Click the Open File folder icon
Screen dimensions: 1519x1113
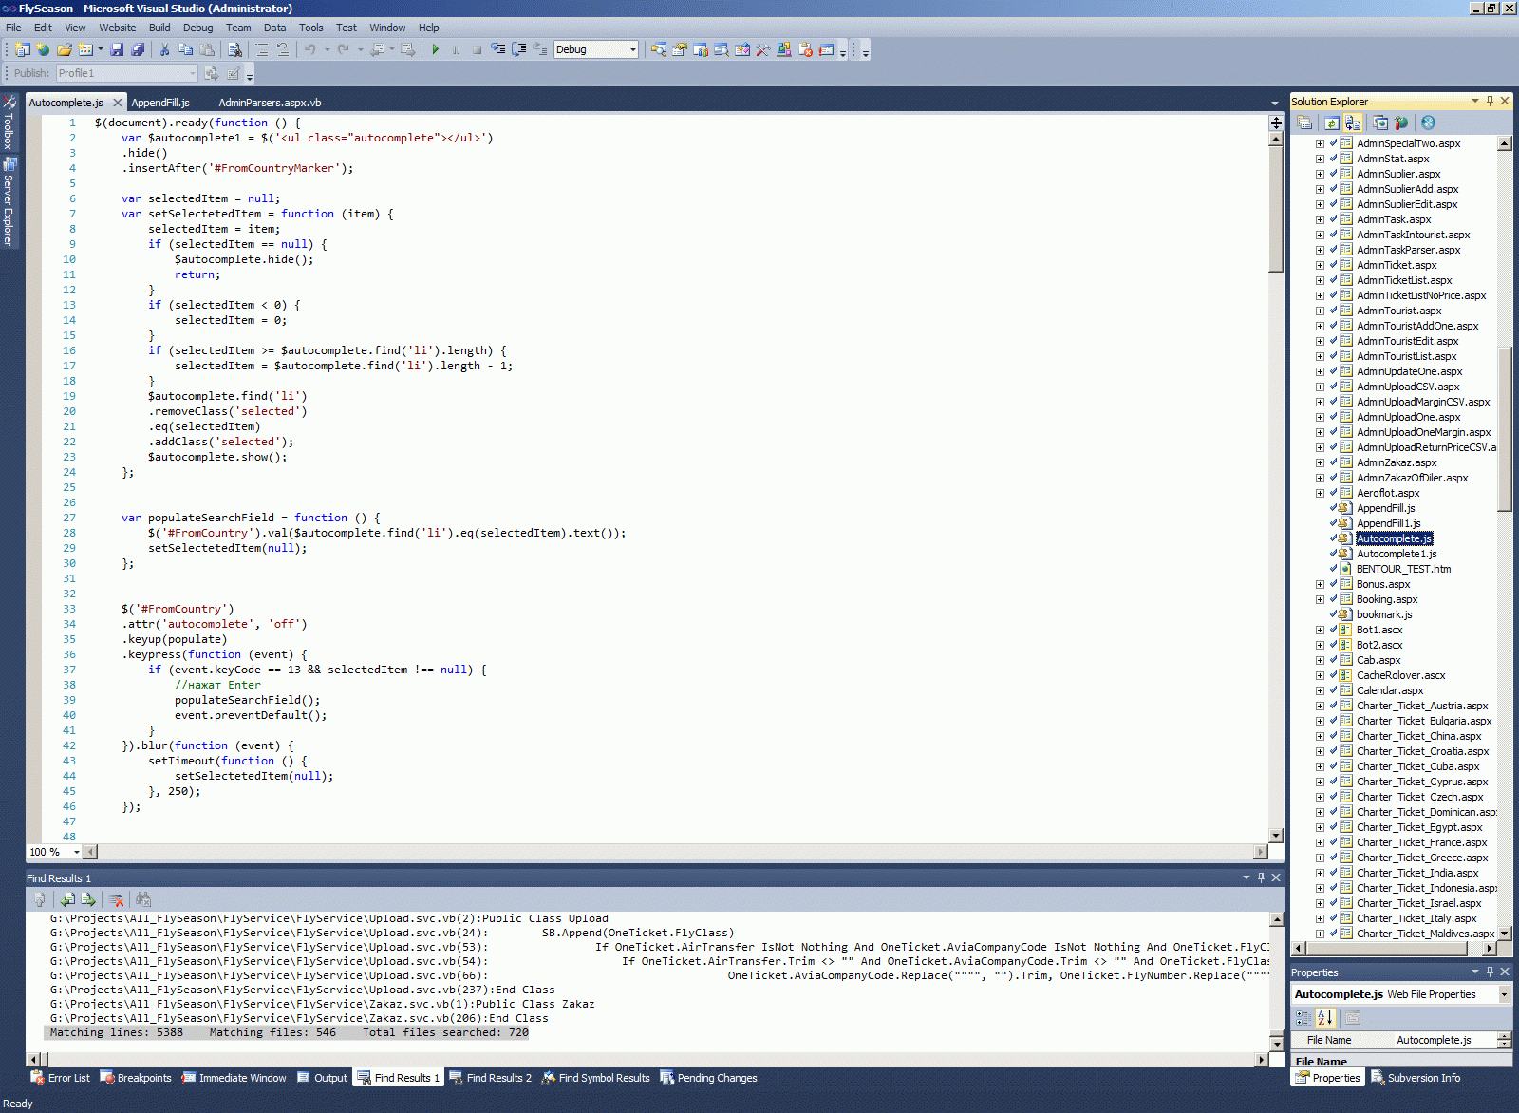pyautogui.click(x=65, y=49)
